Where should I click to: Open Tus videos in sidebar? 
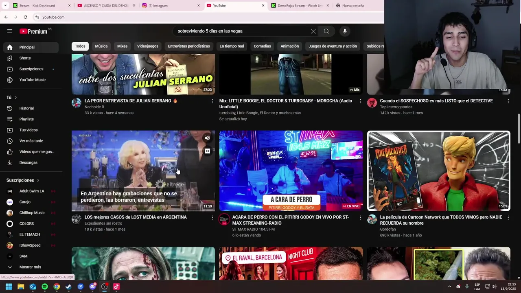[x=31, y=130]
